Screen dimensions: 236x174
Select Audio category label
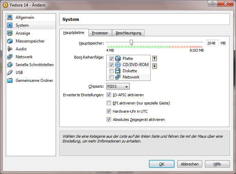click(21, 49)
